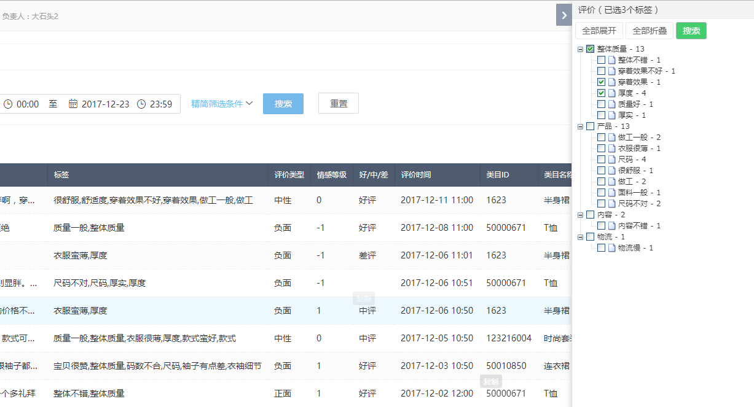
Task: Check the 尺码不对 checkbox
Action: pos(601,204)
